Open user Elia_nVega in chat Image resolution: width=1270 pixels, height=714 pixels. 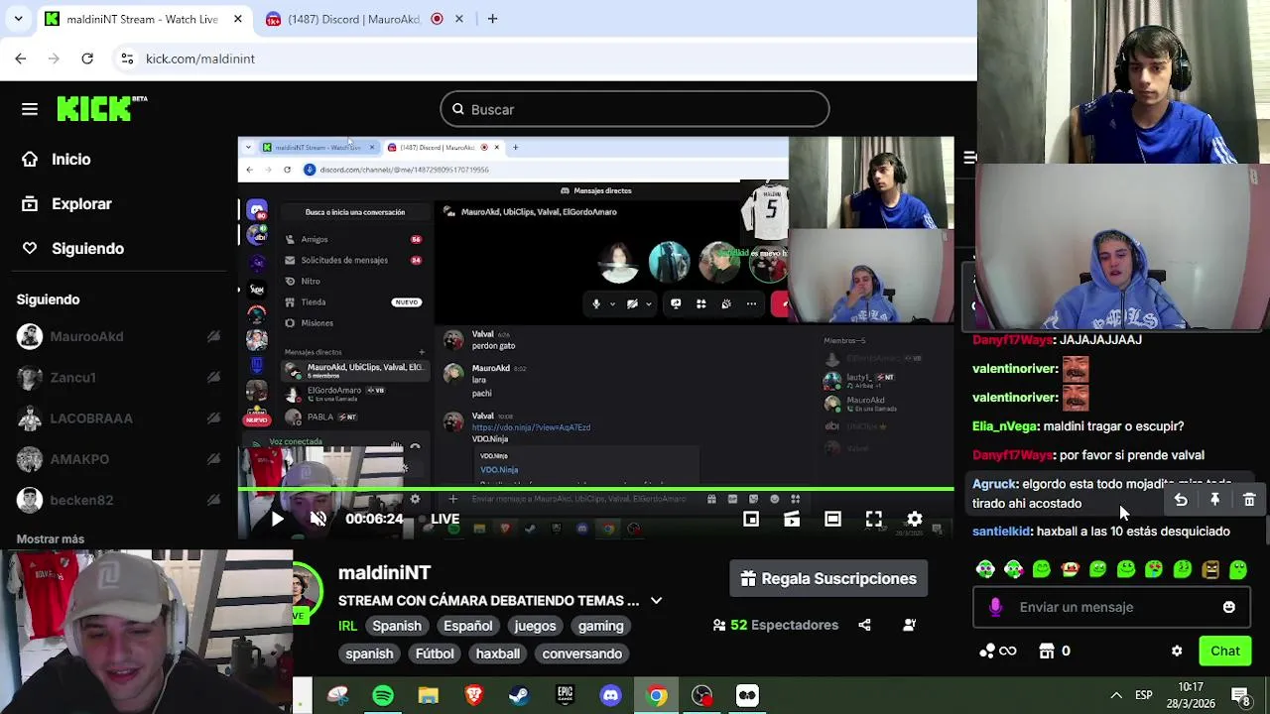(1004, 426)
